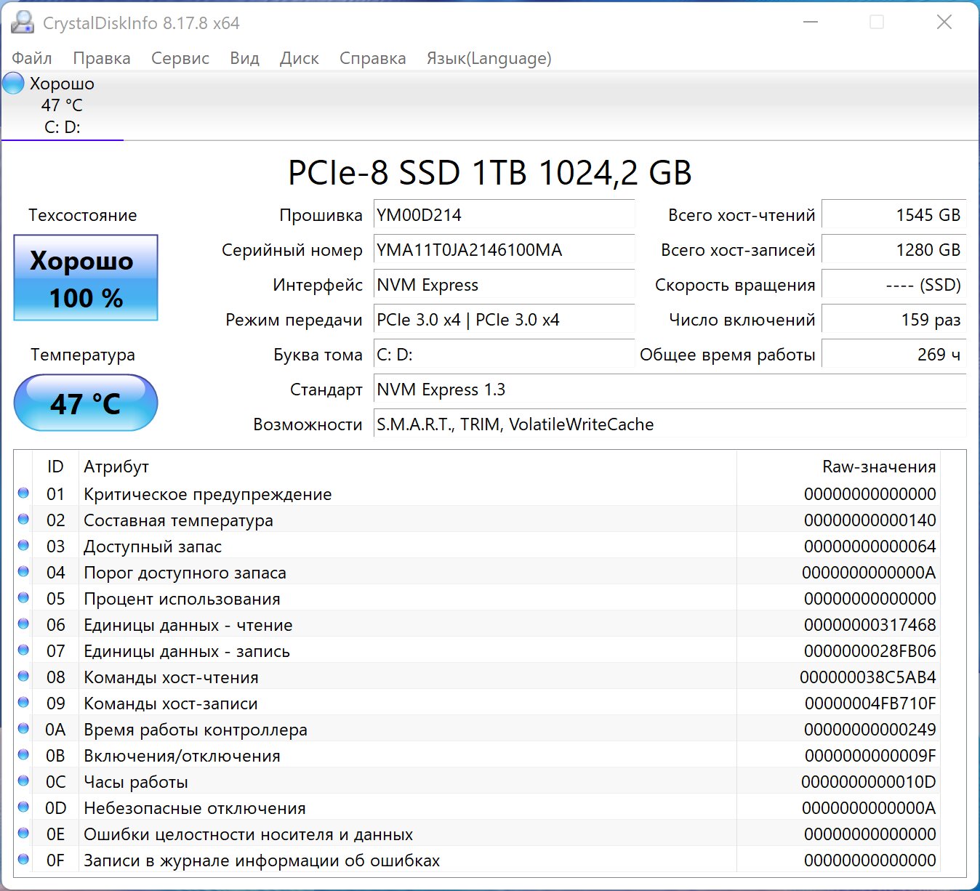The width and height of the screenshot is (980, 891).
Task: Click the status orb for attribute 02
Action: [x=23, y=519]
